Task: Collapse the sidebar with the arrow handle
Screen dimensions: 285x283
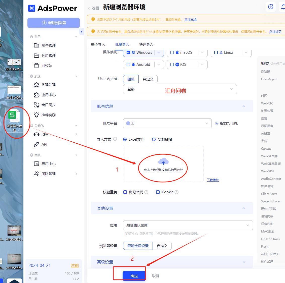Action: click(x=81, y=32)
